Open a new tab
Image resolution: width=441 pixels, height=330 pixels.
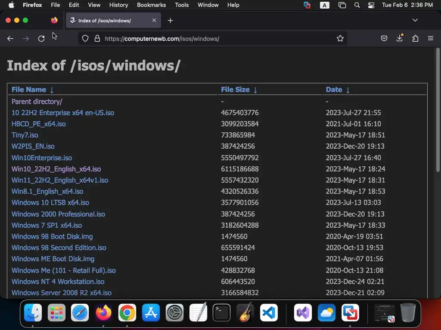point(170,21)
